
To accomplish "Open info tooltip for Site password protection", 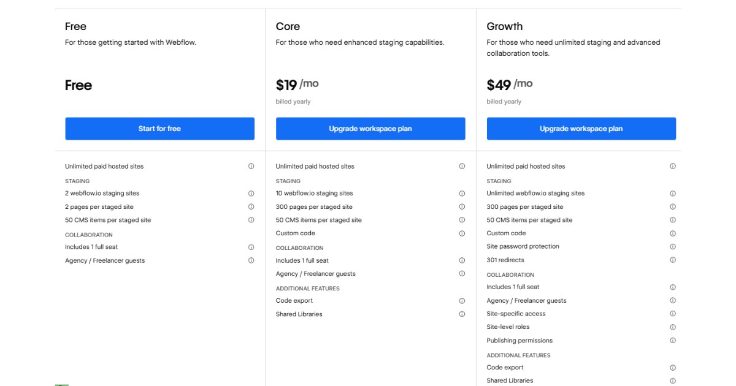I will pyautogui.click(x=673, y=247).
